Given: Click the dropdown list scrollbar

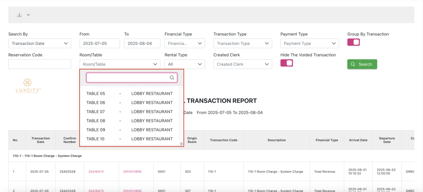Looking at the screenshot, I should (x=181, y=144).
